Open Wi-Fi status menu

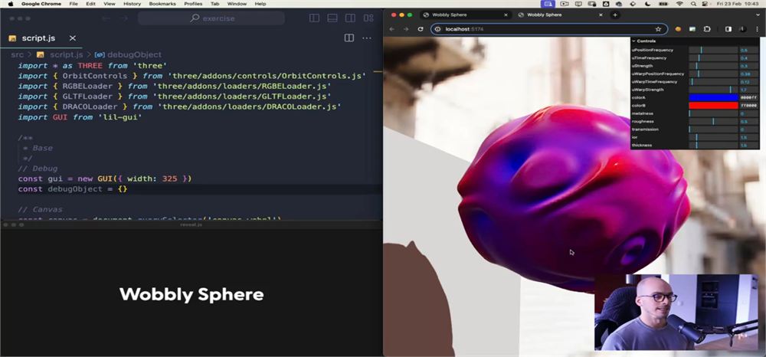pos(679,3)
